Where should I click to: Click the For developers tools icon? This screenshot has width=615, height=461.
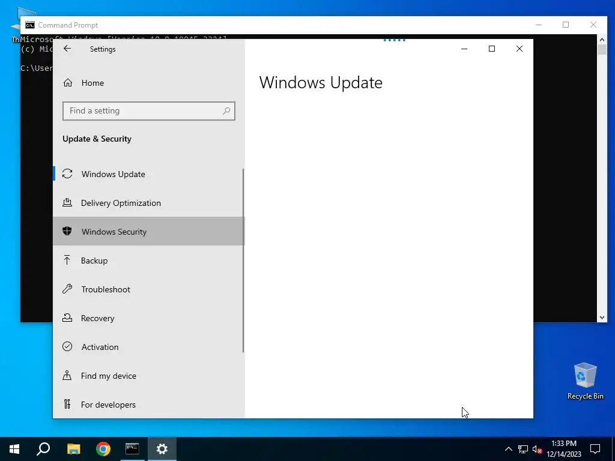coord(67,404)
